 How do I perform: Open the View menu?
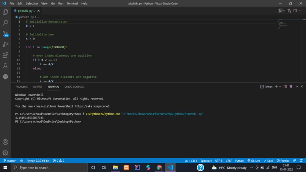click(44, 3)
